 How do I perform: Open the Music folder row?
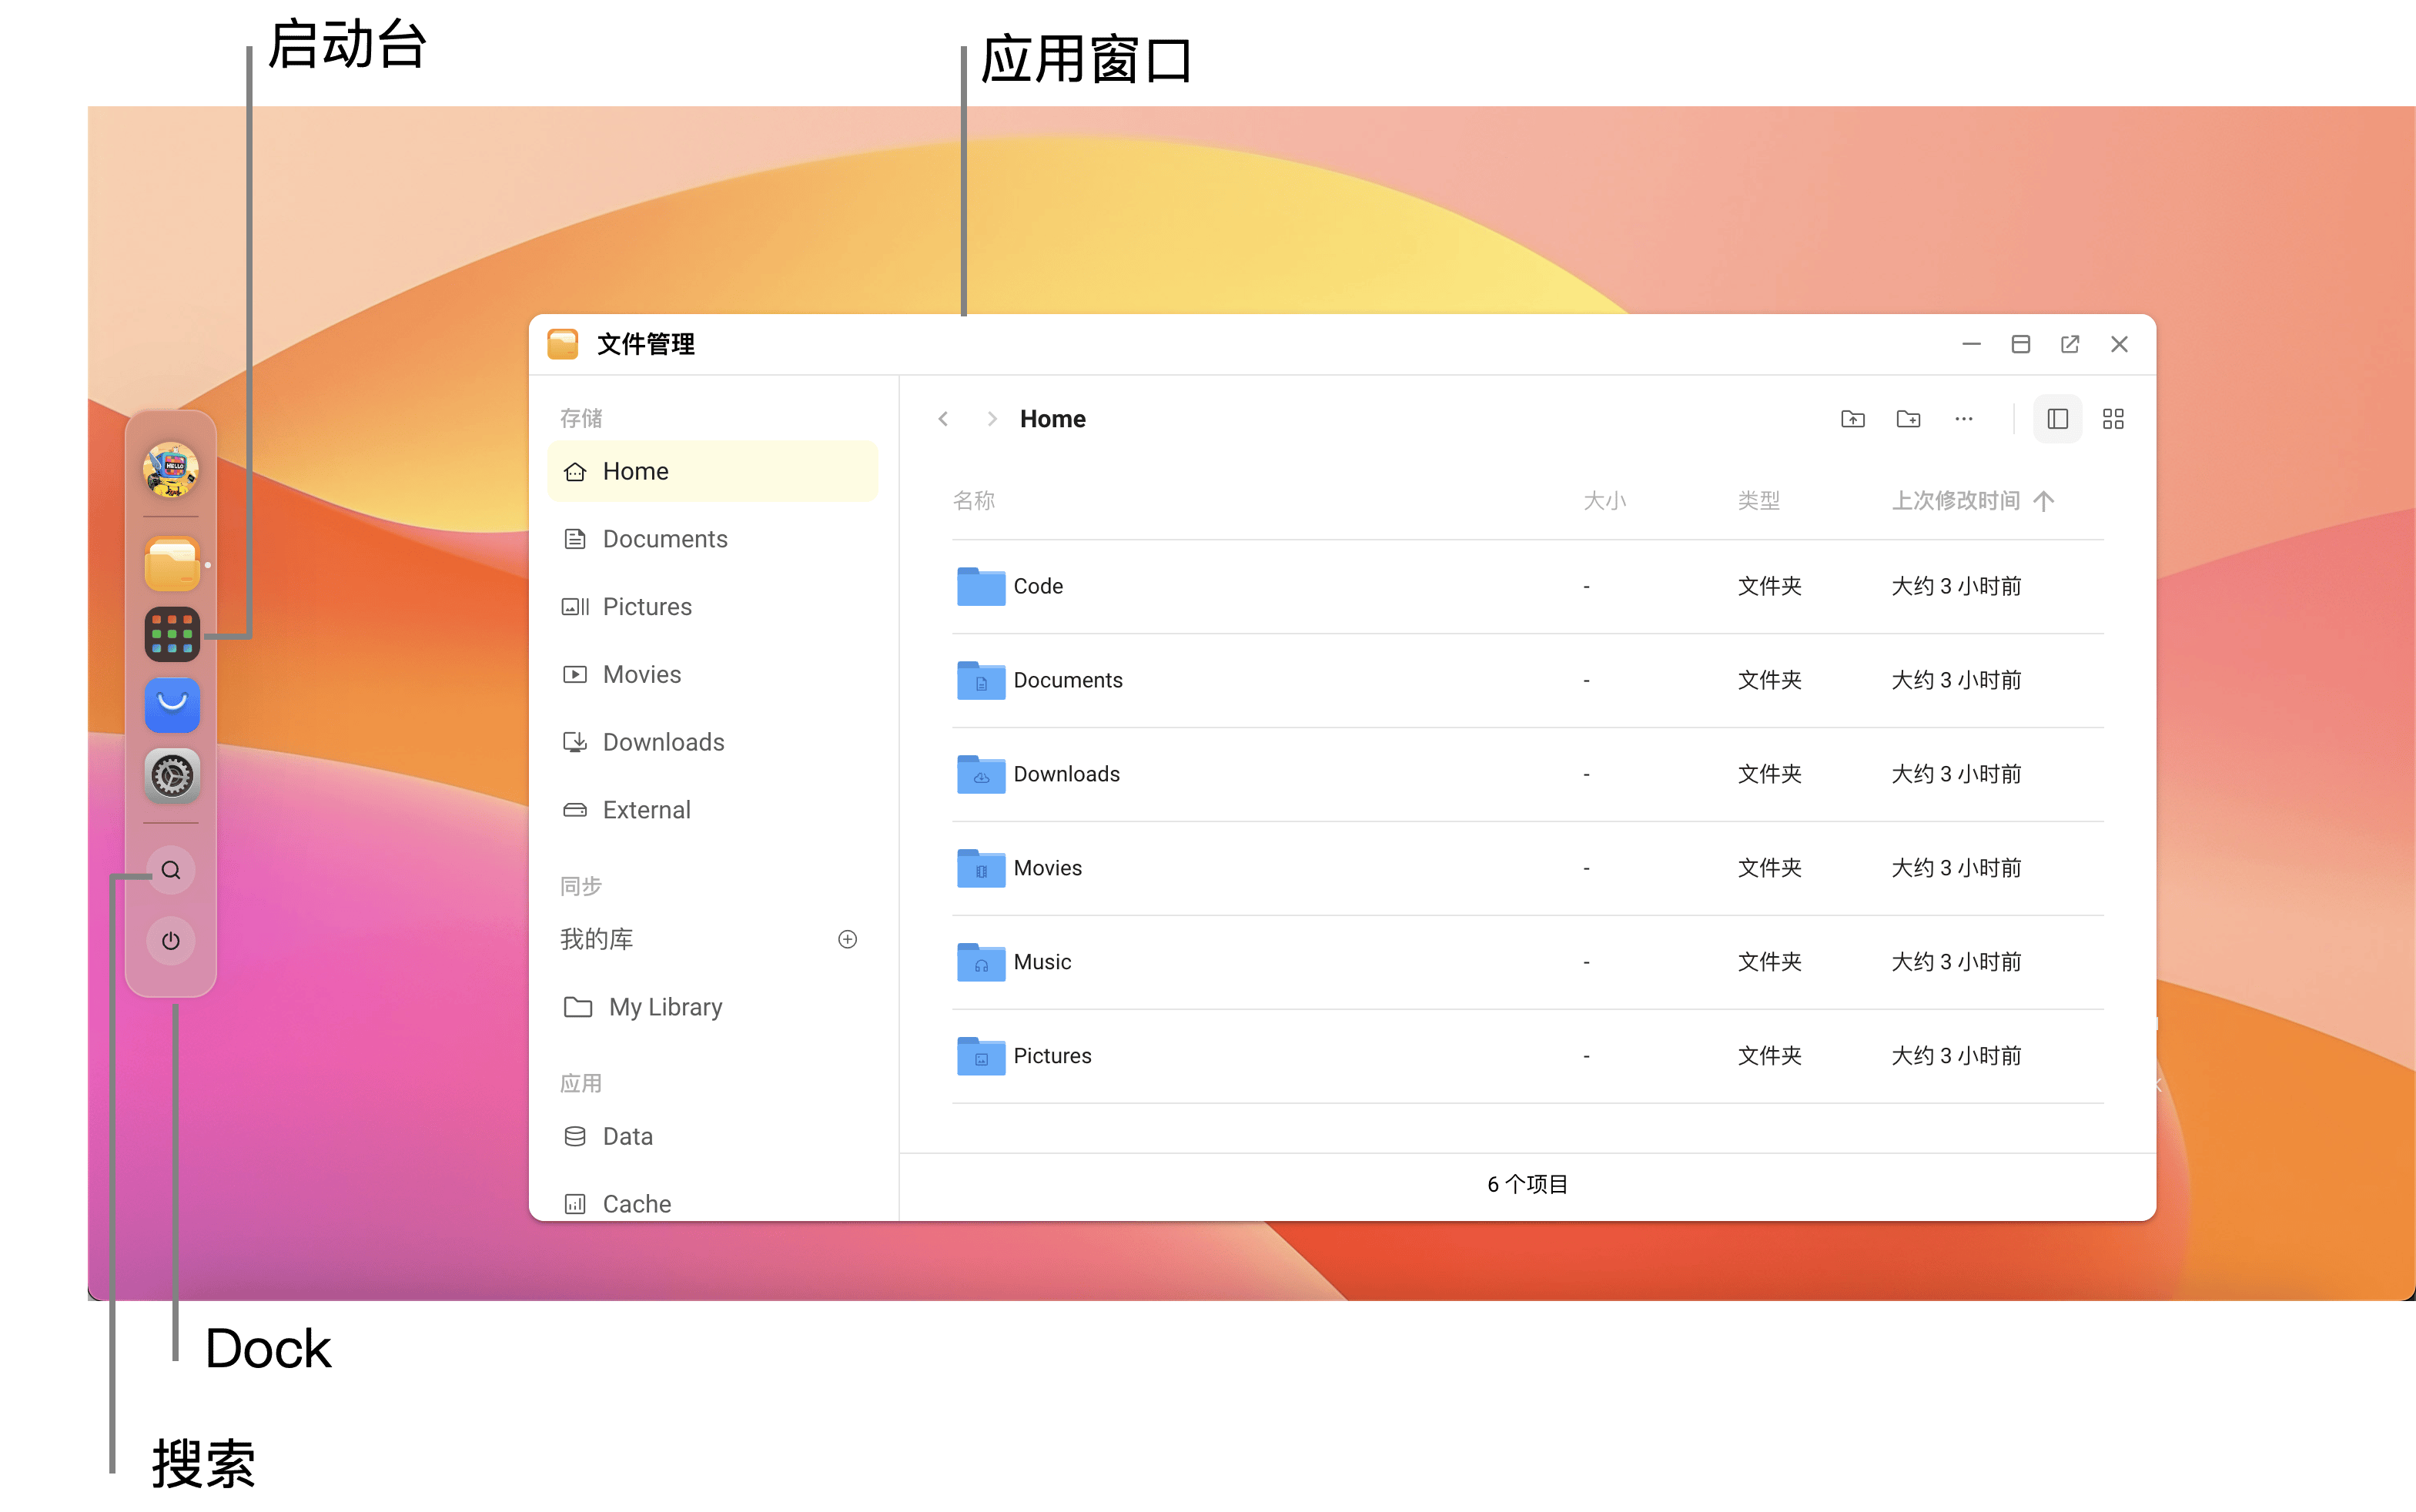click(1041, 962)
